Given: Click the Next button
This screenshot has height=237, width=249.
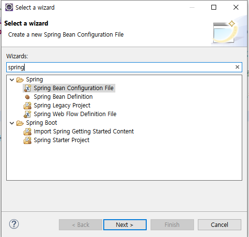Looking at the screenshot, I should (125, 224).
